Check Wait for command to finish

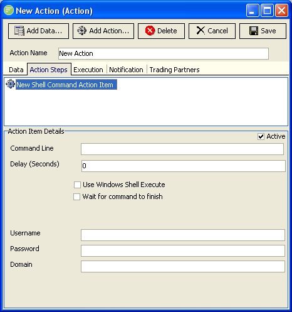click(76, 196)
